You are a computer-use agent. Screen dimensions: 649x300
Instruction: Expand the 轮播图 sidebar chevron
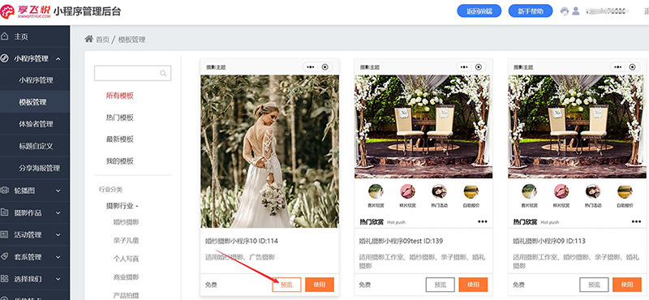point(58,191)
